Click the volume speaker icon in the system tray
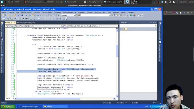This screenshot has height=109, width=194. [x=166, y=2]
